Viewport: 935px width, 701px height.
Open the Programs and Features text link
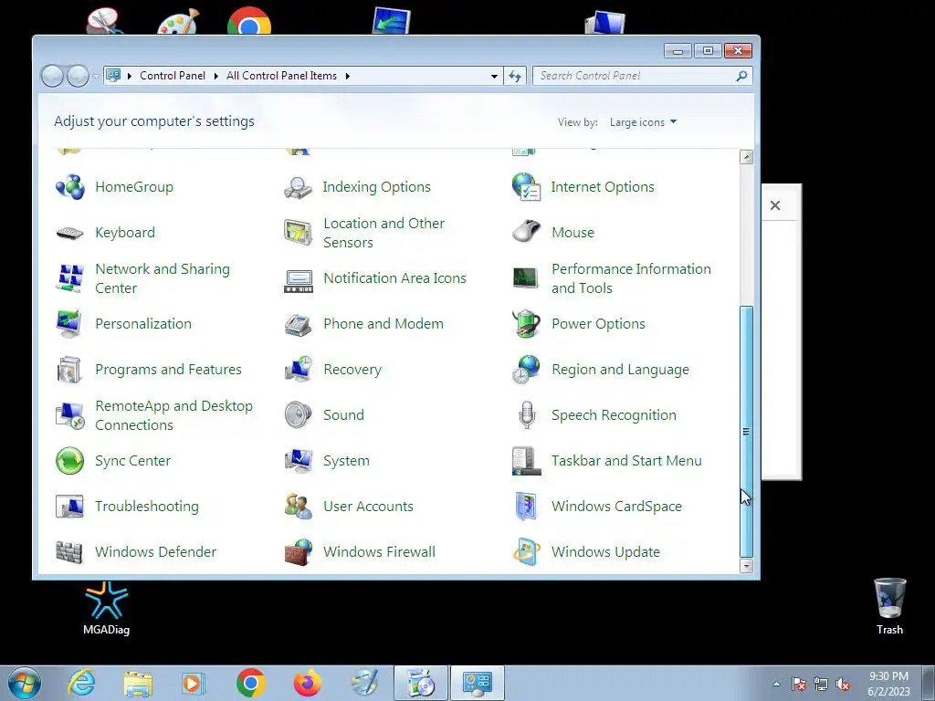168,370
